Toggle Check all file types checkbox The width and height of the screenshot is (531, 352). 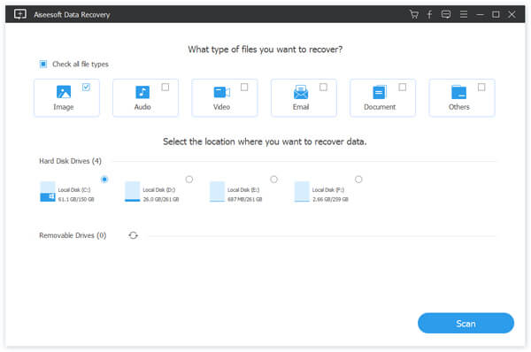43,64
